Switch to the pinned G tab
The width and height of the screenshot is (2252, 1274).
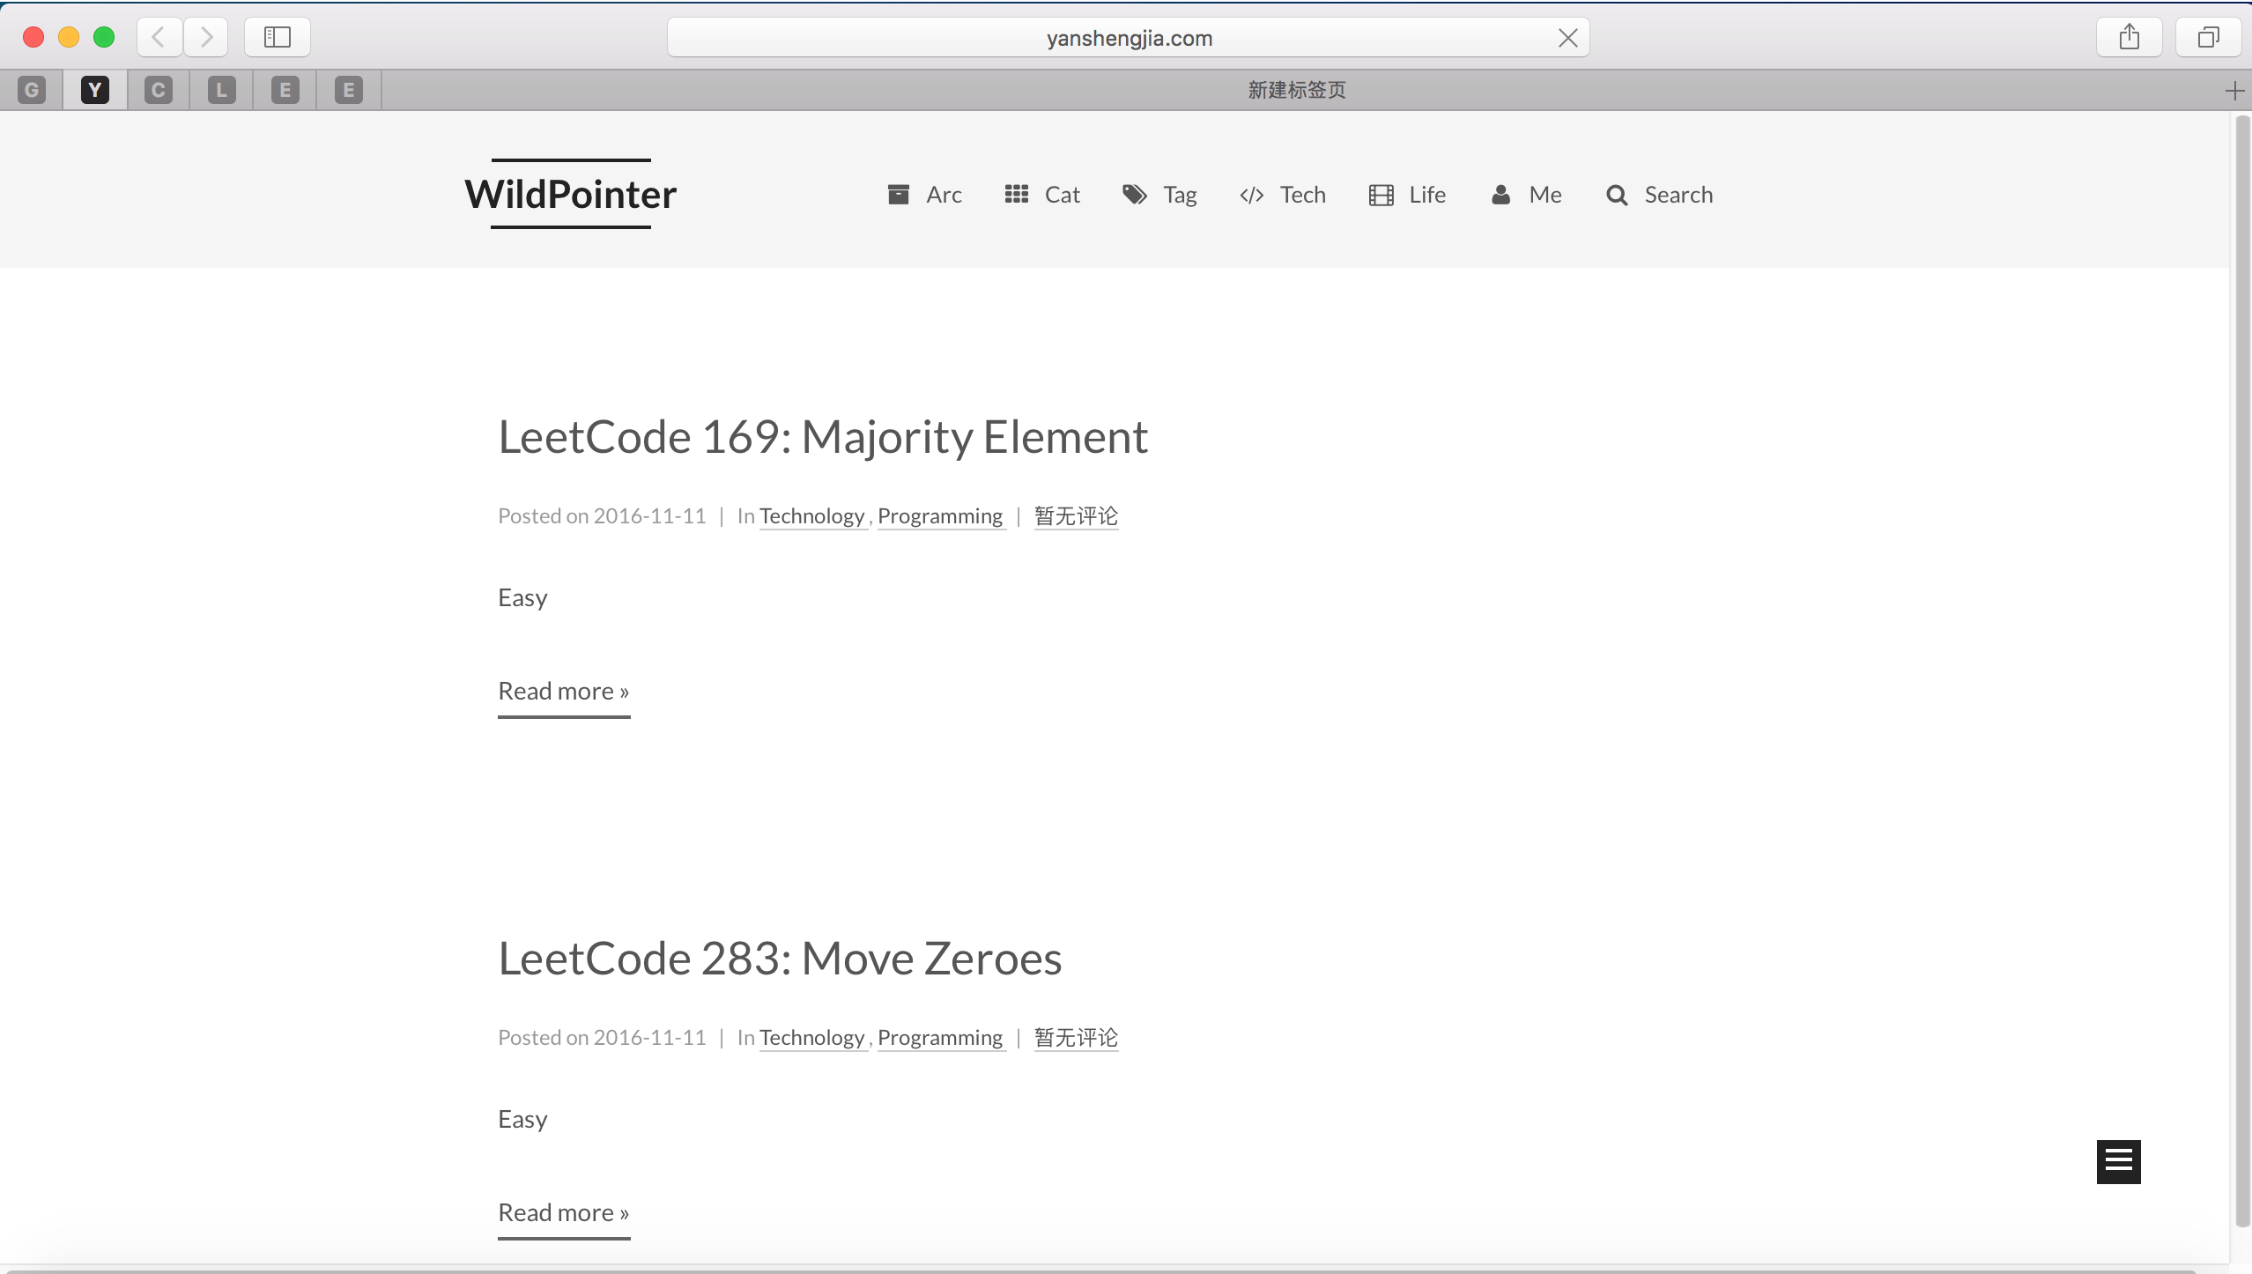click(x=32, y=90)
